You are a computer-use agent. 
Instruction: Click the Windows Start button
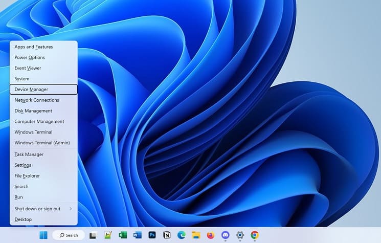coord(43,235)
